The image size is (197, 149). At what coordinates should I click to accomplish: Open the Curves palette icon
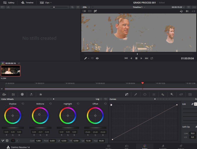click(x=127, y=94)
